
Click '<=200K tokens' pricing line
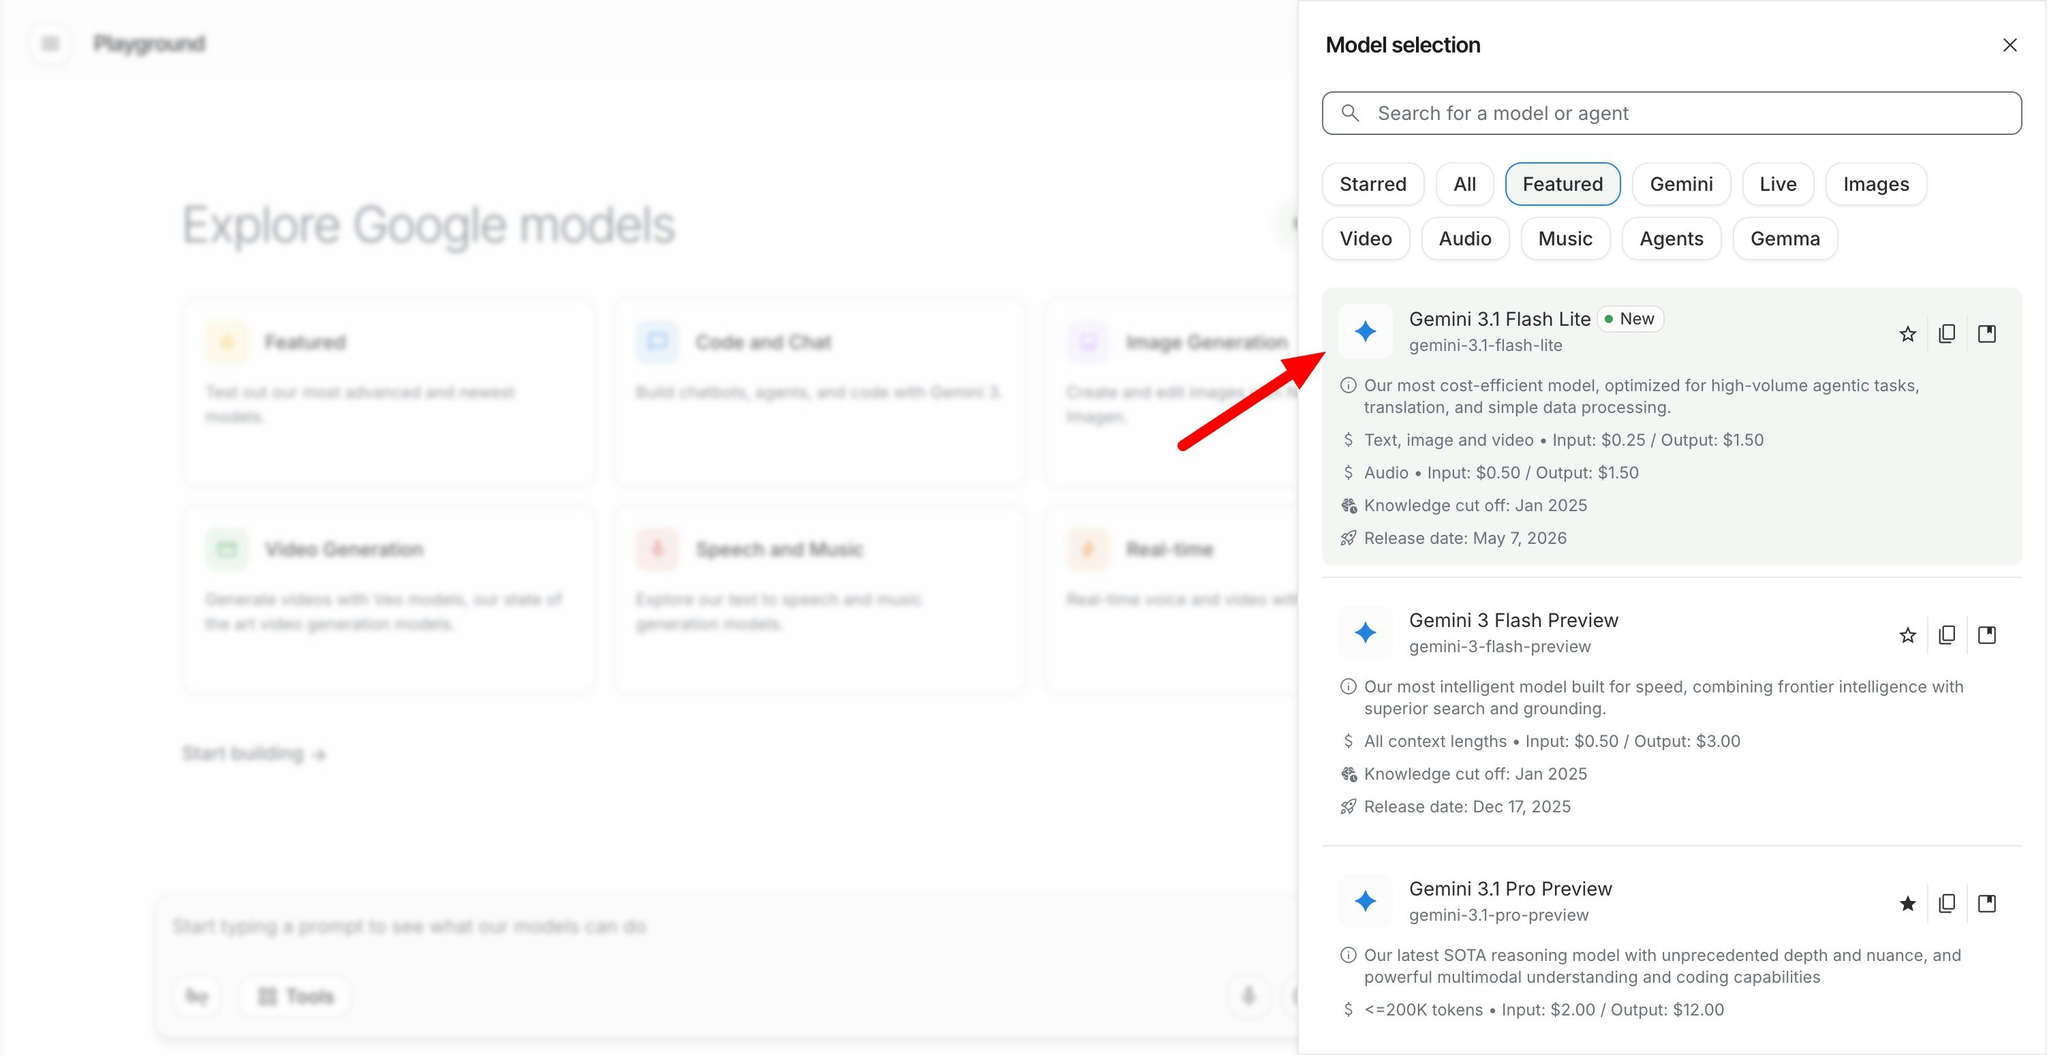tap(1544, 1010)
